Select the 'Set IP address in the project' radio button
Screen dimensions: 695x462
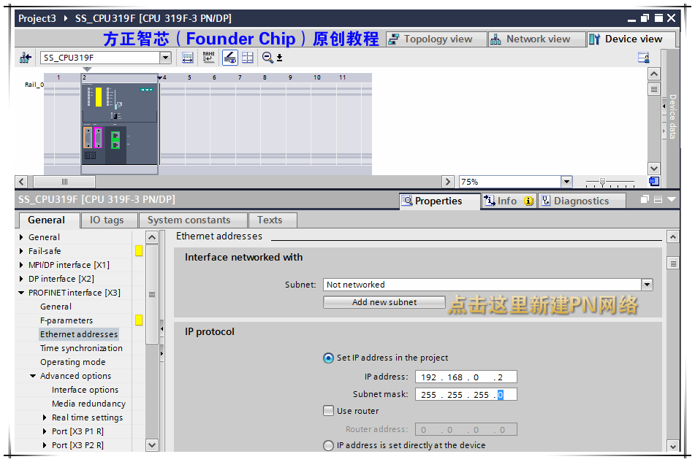point(329,358)
